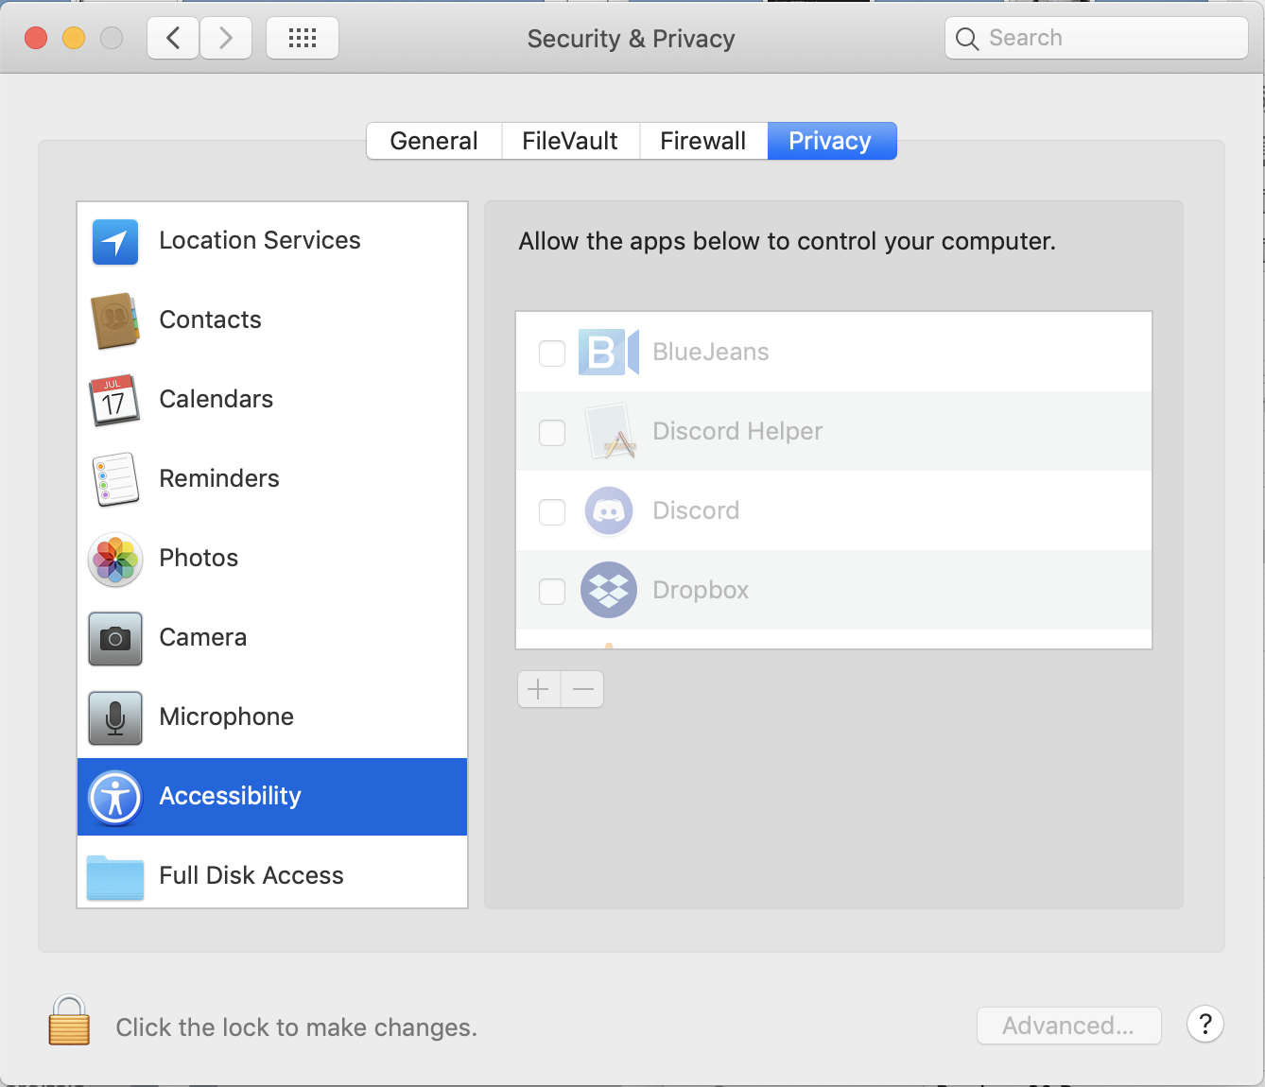The height and width of the screenshot is (1087, 1265).
Task: Go forward with the right chevron button
Action: tap(226, 38)
